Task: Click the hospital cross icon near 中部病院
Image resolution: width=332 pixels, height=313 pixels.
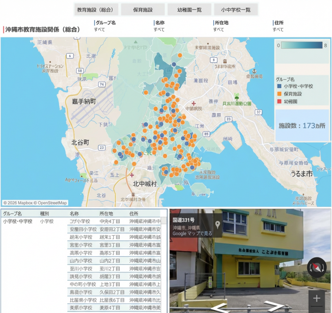Action: pos(194,103)
